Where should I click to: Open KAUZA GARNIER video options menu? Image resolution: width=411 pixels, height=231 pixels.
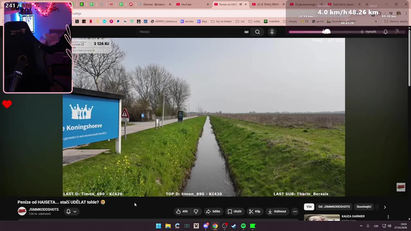[x=388, y=217]
